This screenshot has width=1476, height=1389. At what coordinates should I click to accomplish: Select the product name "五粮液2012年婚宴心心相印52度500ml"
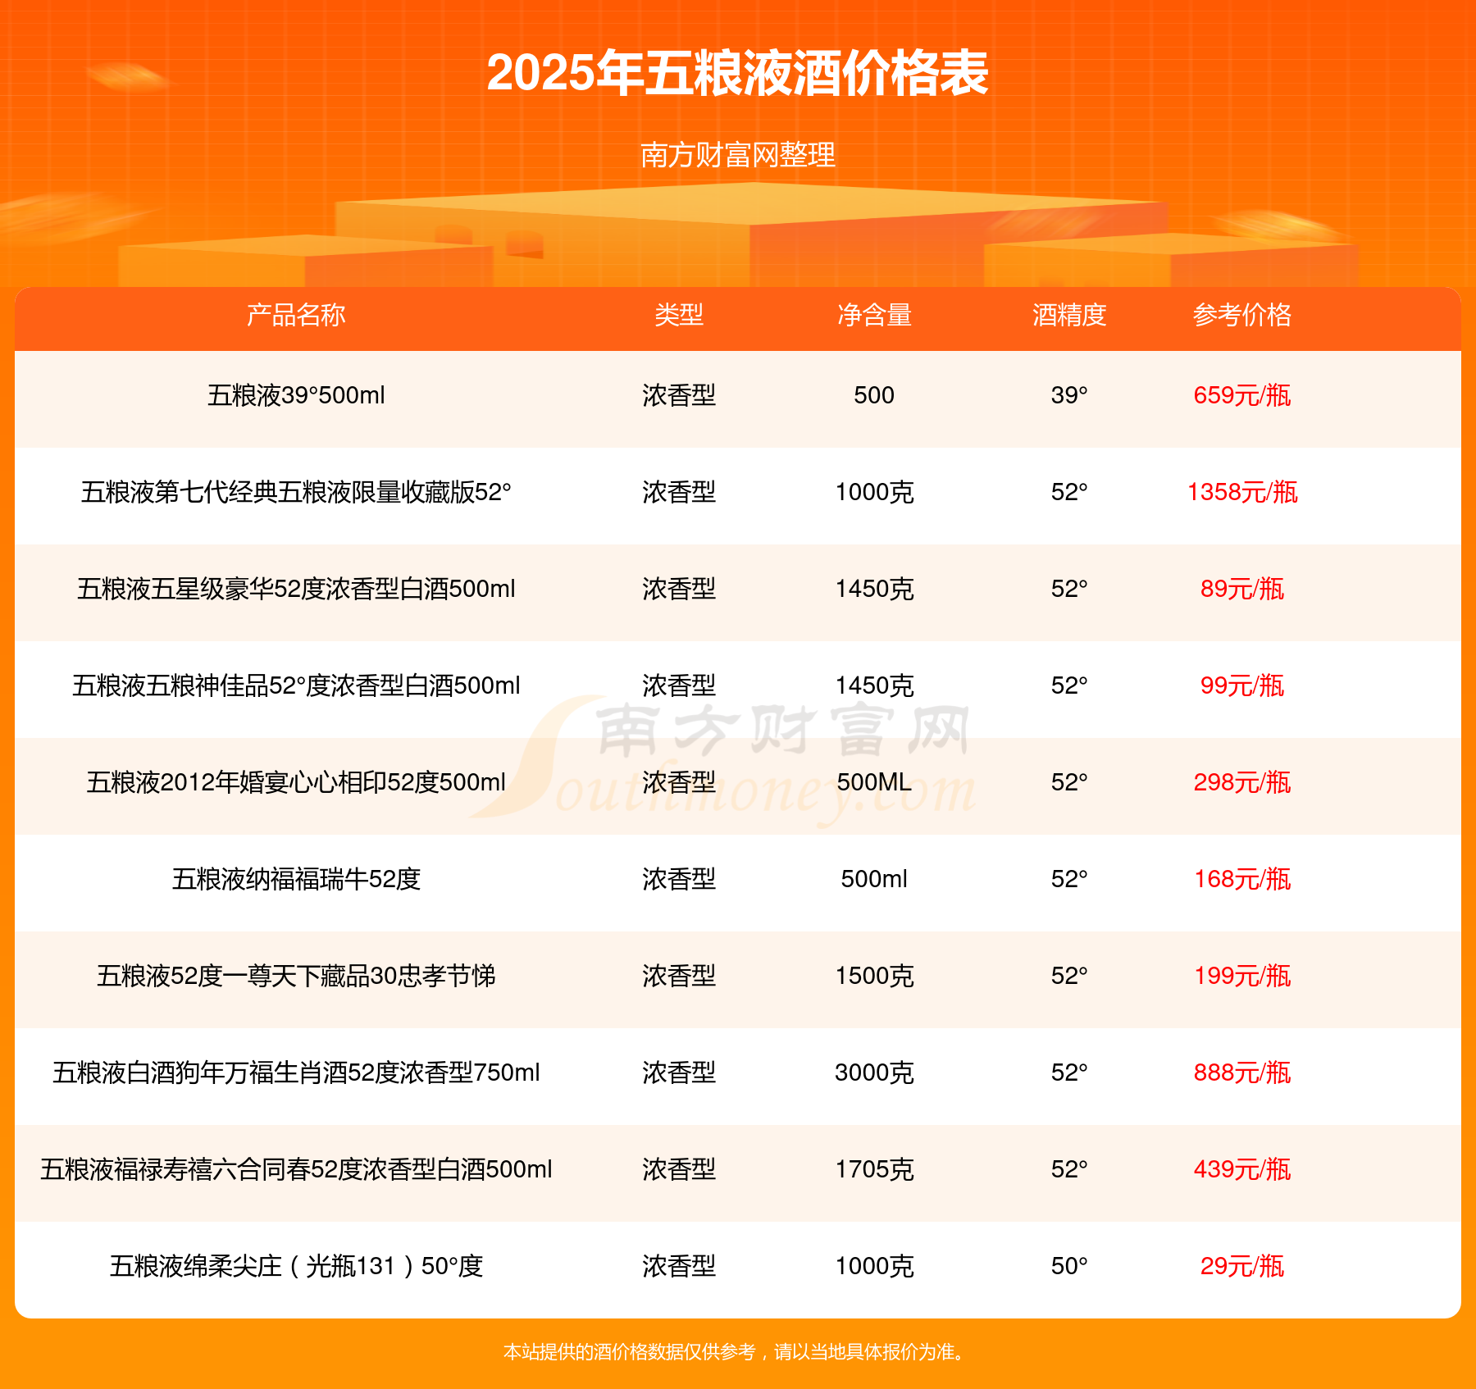[x=296, y=782]
